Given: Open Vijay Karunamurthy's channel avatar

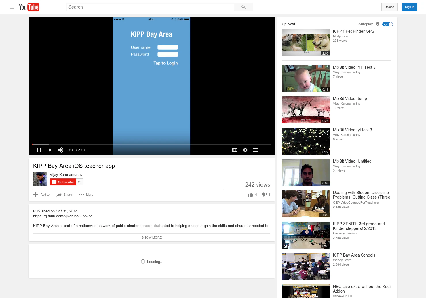Looking at the screenshot, I should tap(40, 179).
